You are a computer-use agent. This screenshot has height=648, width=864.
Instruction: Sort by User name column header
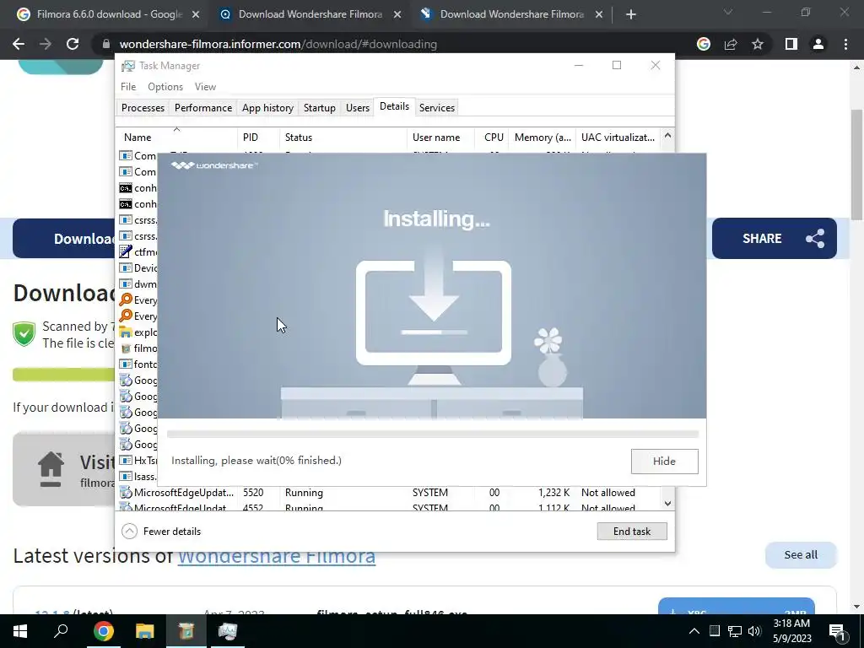pos(440,138)
